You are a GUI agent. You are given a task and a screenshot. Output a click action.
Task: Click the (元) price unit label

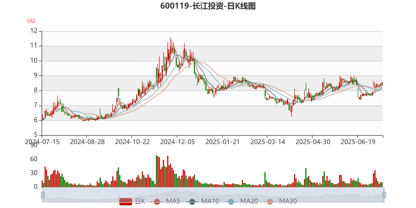pyautogui.click(x=31, y=21)
